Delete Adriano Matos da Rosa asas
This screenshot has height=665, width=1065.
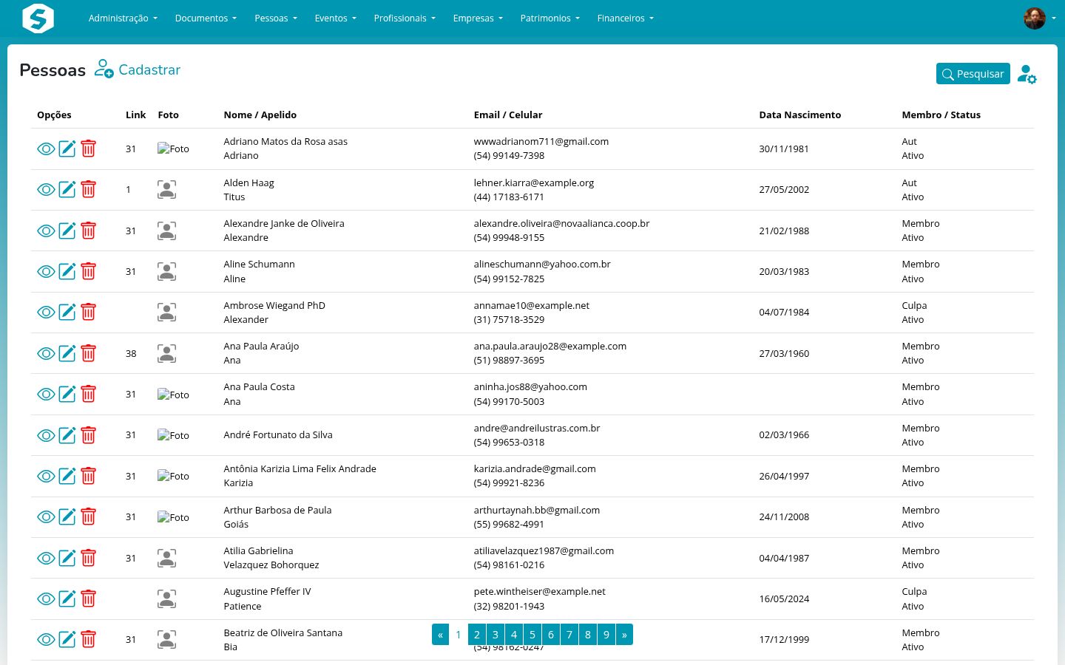tap(88, 149)
